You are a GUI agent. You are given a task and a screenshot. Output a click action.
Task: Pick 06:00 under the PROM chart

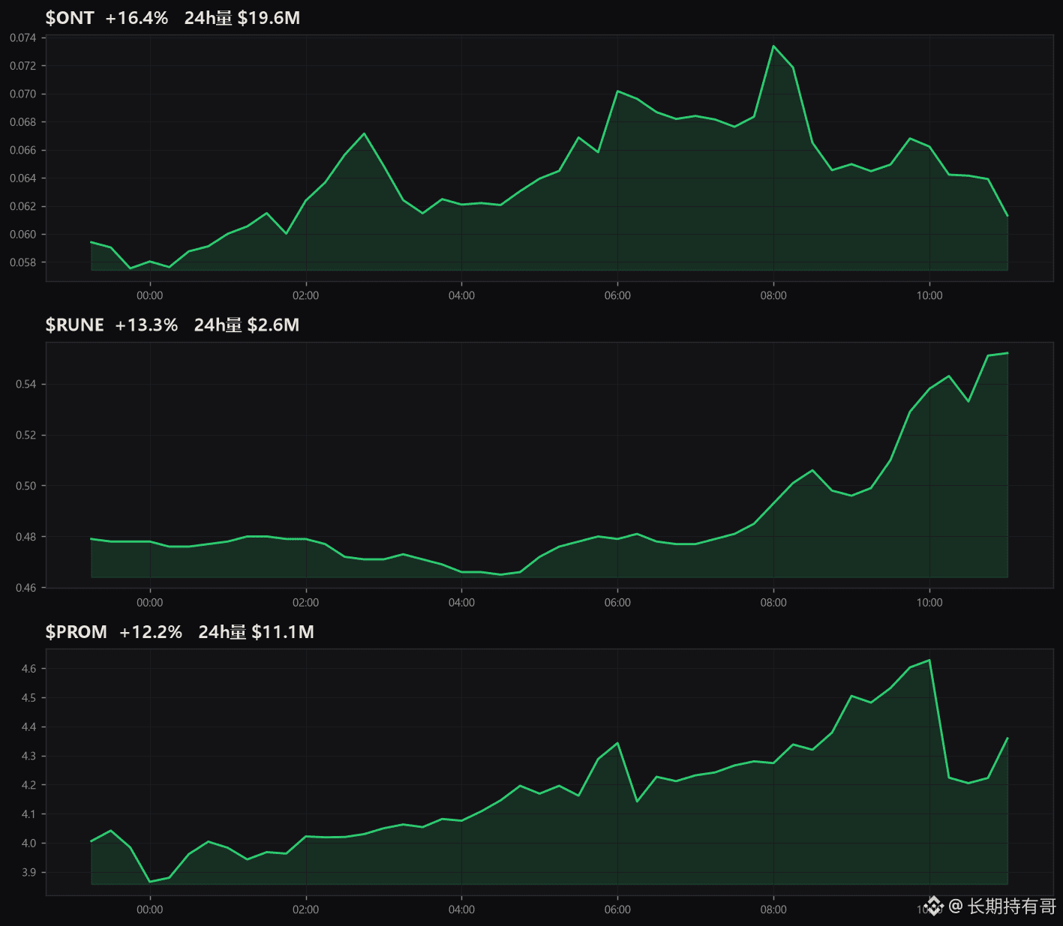(617, 910)
